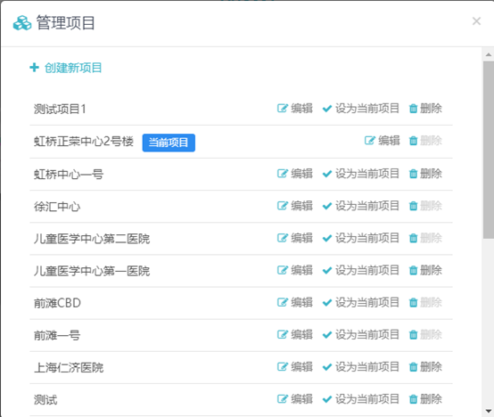Viewport: 494px width, 417px height.
Task: Click checkmark icon for 徐汇中心
Action: [x=327, y=206]
